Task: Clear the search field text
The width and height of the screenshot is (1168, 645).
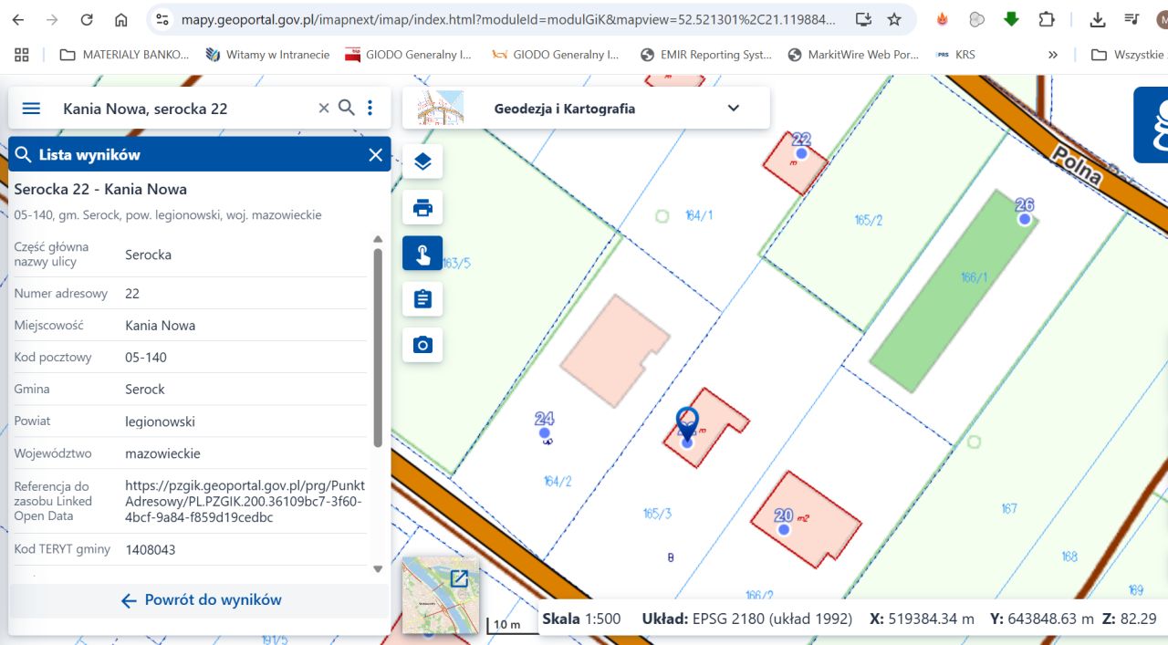Action: 323,109
